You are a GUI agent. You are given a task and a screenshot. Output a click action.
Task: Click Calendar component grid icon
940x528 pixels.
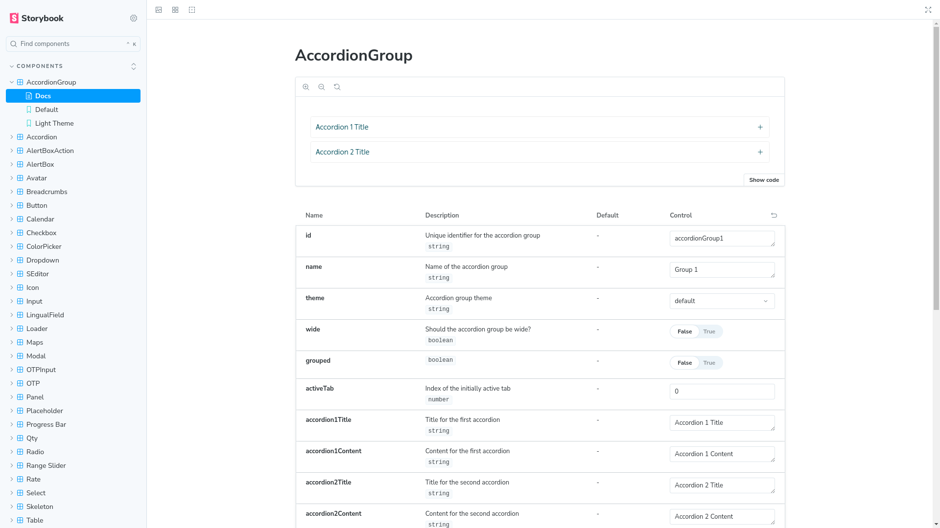(20, 219)
